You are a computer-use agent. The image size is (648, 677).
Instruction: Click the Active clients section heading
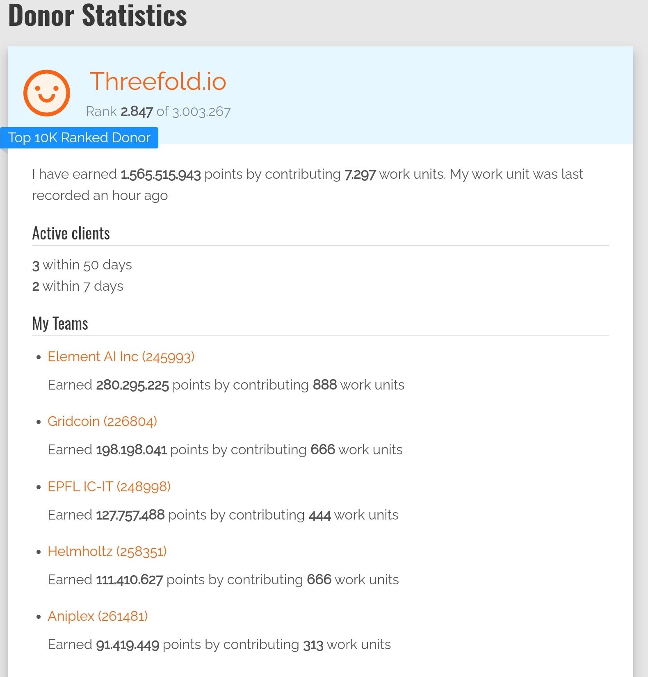tap(71, 233)
